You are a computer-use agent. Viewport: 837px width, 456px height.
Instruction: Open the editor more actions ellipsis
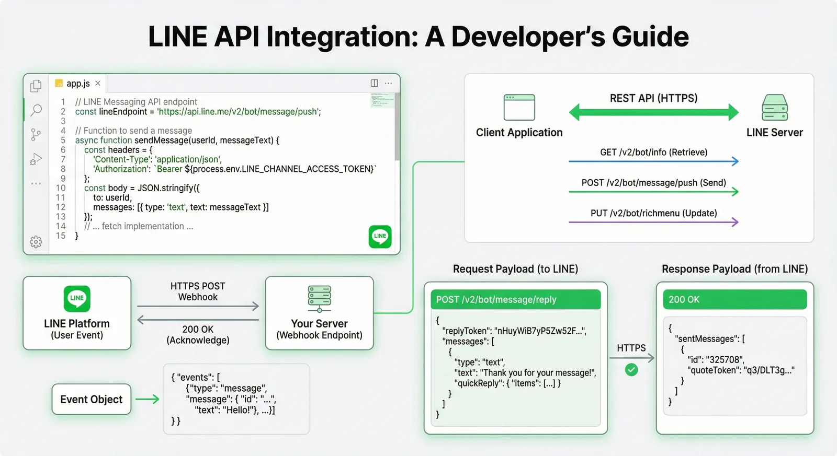[388, 83]
